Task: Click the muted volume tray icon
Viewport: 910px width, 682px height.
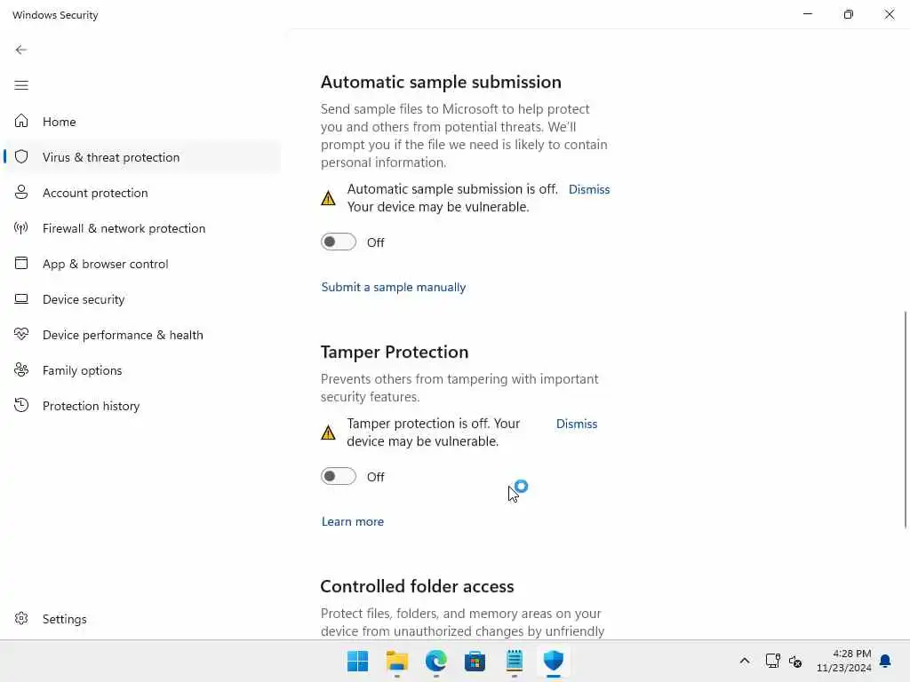Action: coord(795,661)
